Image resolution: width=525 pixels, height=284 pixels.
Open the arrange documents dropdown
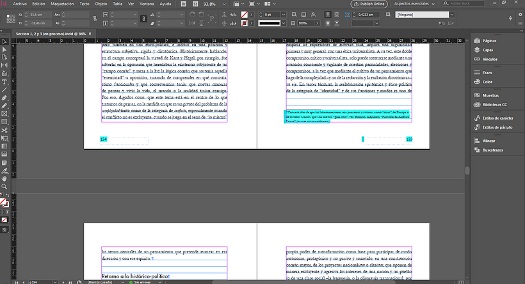click(x=270, y=4)
